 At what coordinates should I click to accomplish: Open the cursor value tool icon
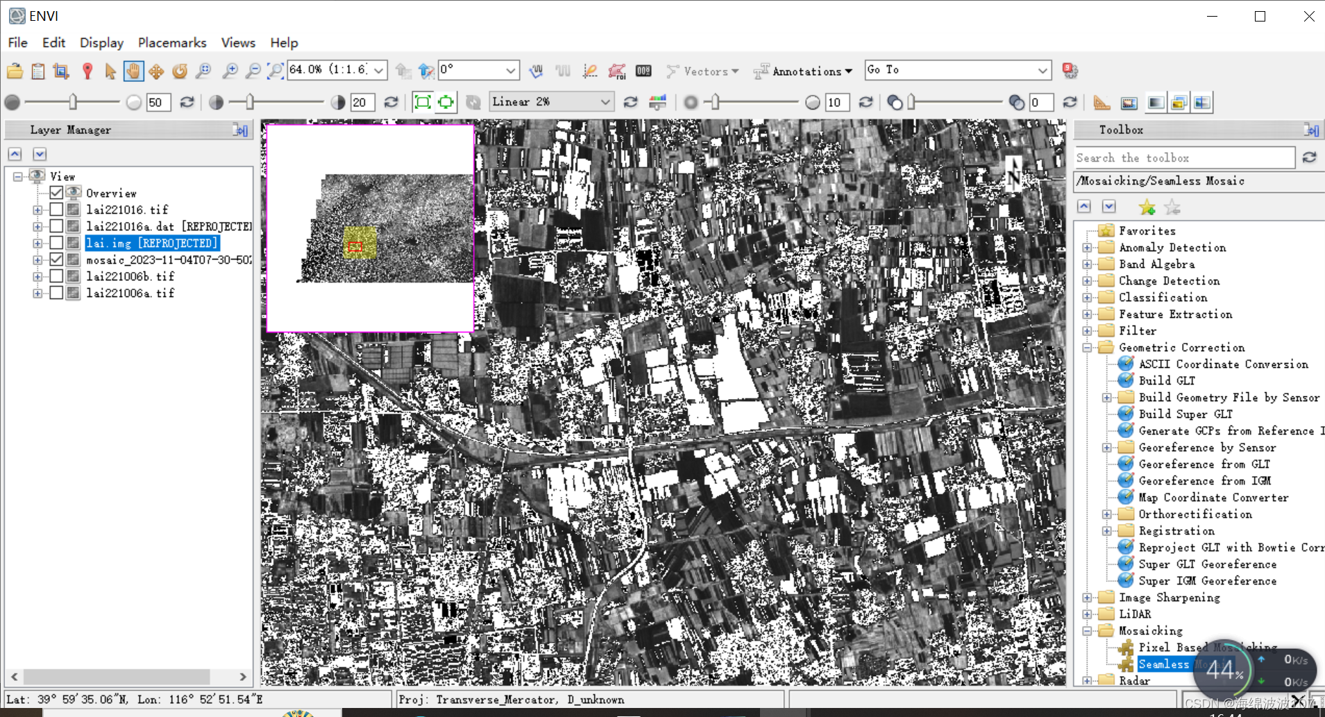[x=643, y=71]
